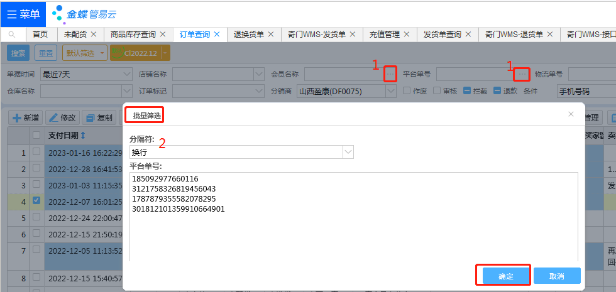Close the 批量筛选 dialog with X

point(571,114)
